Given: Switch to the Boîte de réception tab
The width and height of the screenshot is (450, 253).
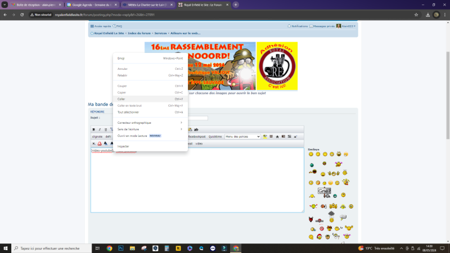Looking at the screenshot, I should pyautogui.click(x=36, y=5).
